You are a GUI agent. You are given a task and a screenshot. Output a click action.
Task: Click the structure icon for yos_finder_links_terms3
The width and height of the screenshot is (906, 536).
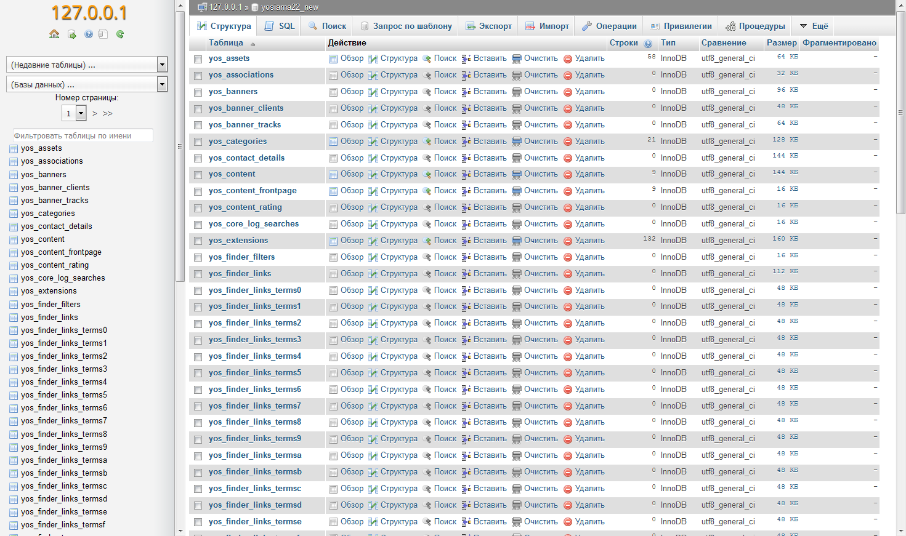coord(373,340)
